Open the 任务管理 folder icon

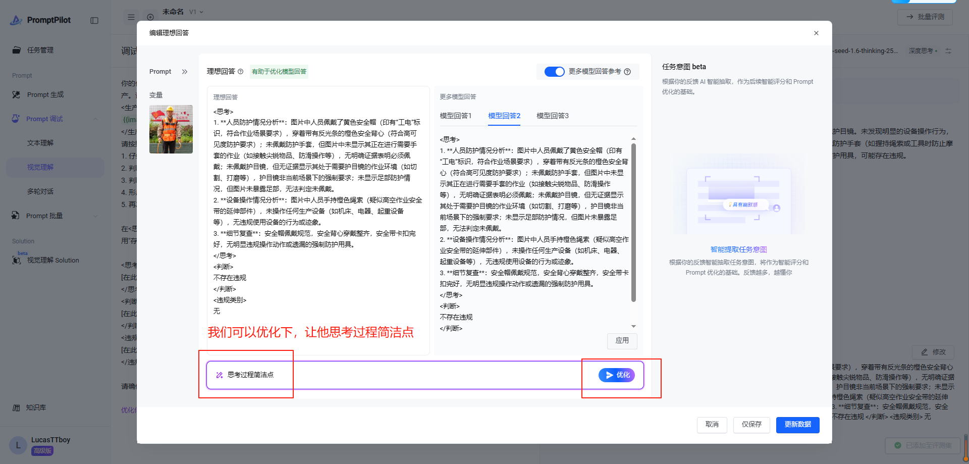17,50
